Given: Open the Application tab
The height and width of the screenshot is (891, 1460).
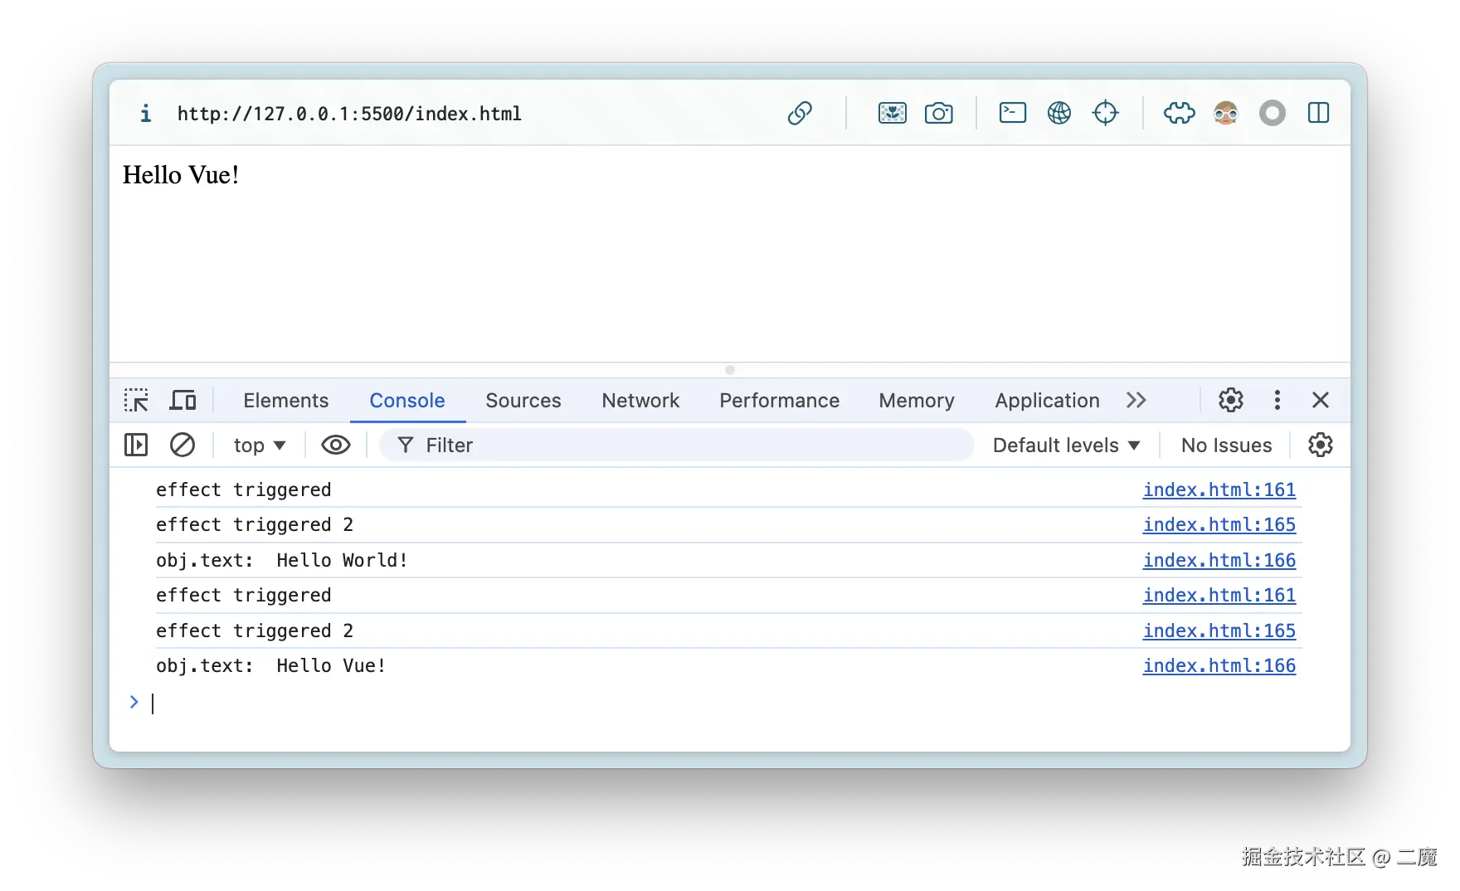Looking at the screenshot, I should (x=1048, y=400).
